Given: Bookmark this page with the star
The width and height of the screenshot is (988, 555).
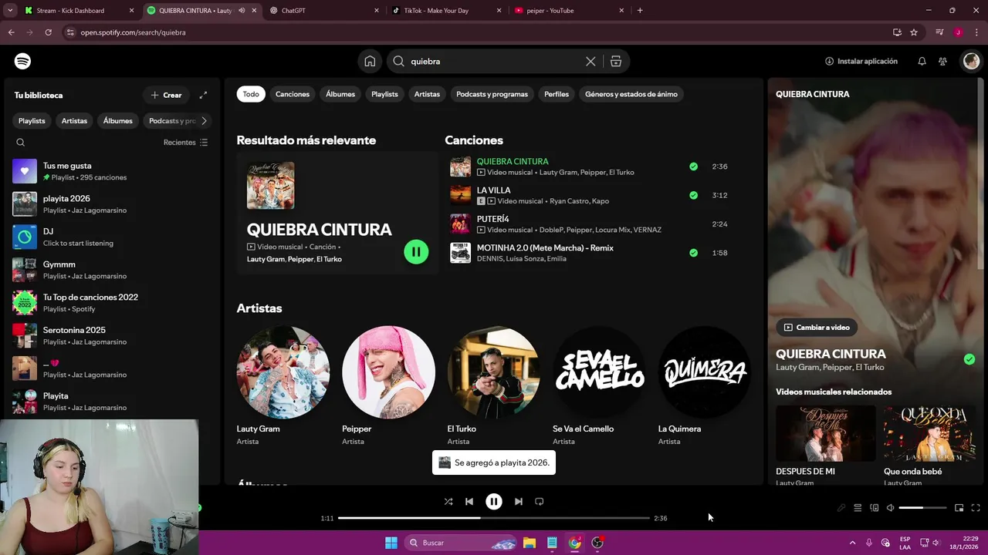Looking at the screenshot, I should 914,32.
